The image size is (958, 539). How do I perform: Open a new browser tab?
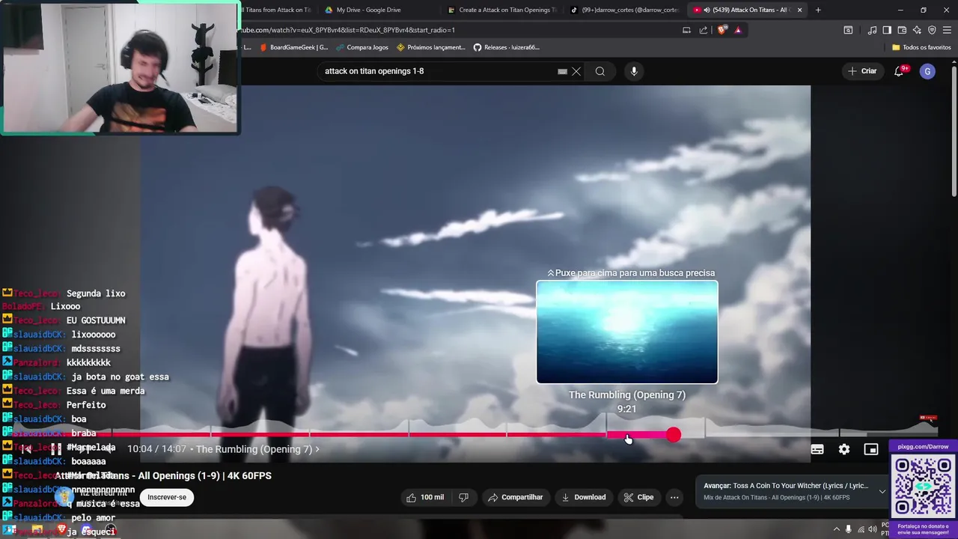(x=818, y=10)
